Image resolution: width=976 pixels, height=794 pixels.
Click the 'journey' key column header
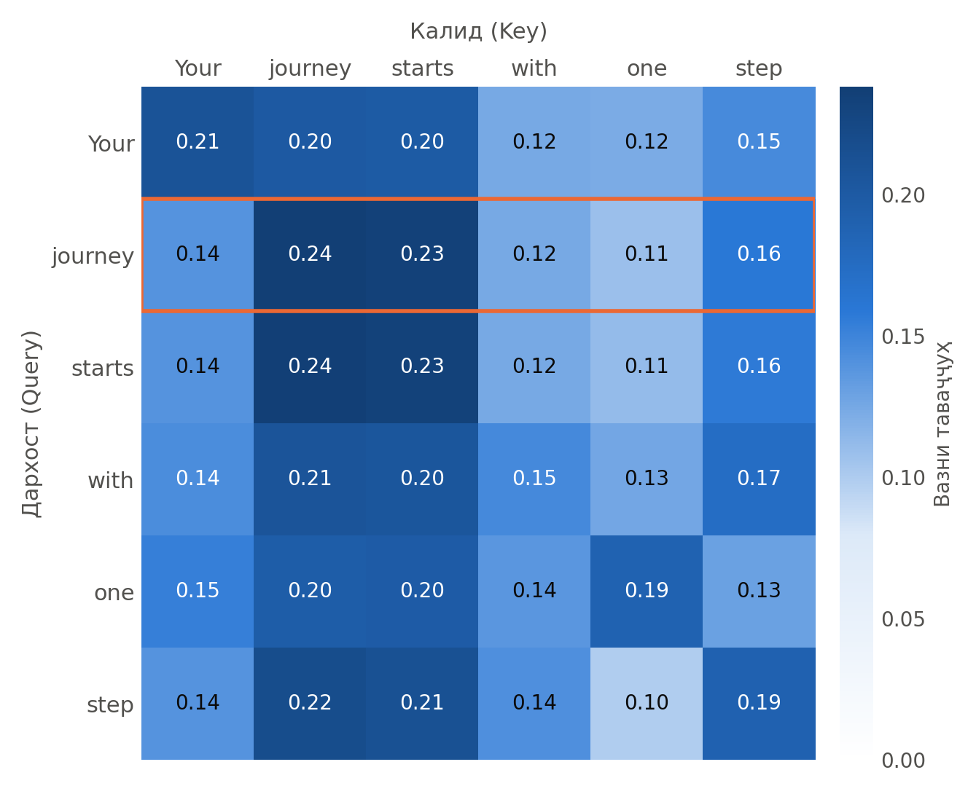click(x=310, y=68)
